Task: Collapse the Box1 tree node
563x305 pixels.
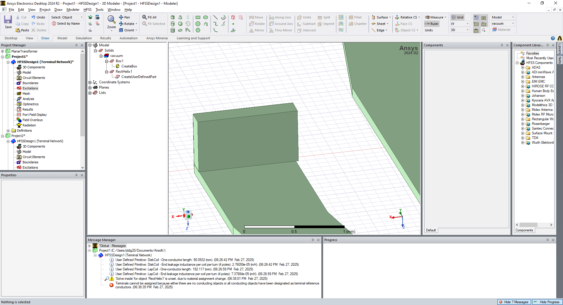Action: [x=107, y=61]
